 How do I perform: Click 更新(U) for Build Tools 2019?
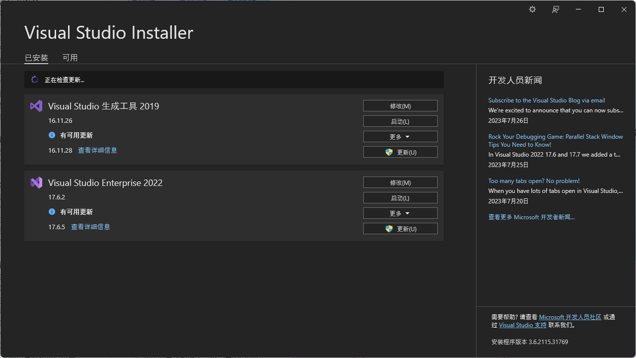(400, 152)
